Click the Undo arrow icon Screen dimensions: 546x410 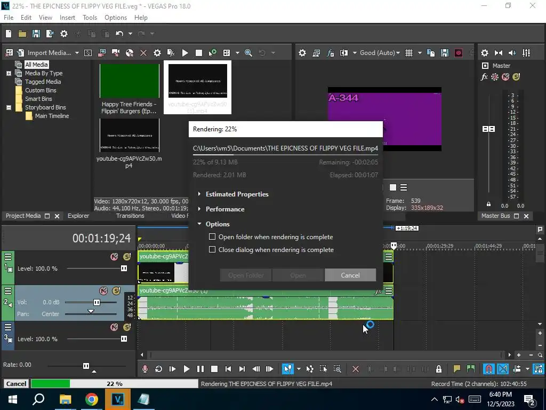click(x=119, y=34)
